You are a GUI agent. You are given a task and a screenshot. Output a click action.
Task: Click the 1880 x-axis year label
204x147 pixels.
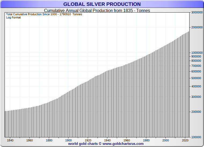click(49, 140)
